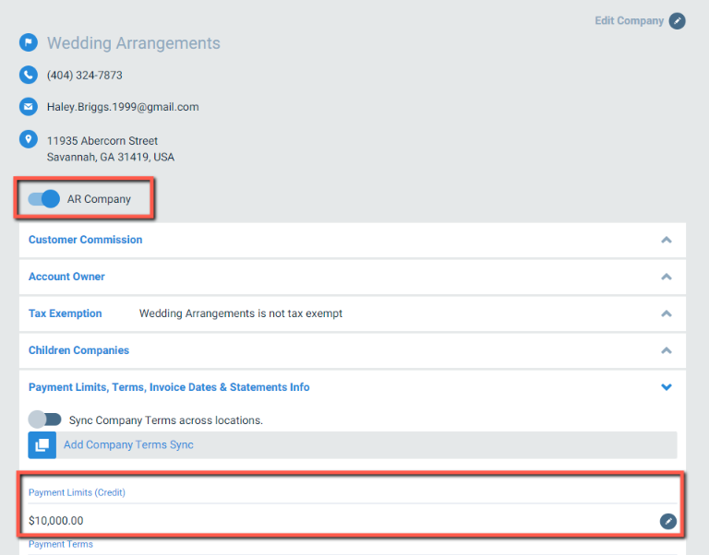
Task: Collapse the Payment Limits, Terms section chevron
Action: point(666,387)
